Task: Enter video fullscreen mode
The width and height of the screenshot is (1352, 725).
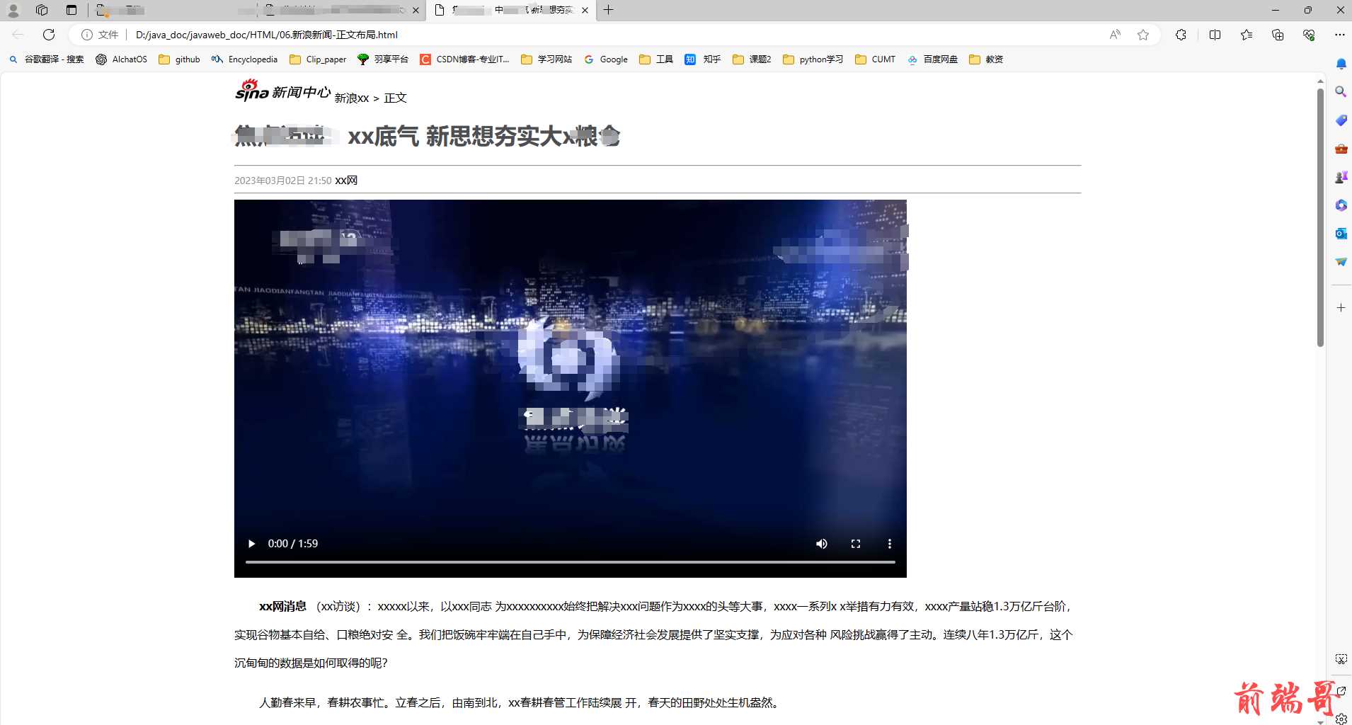Action: [x=856, y=544]
